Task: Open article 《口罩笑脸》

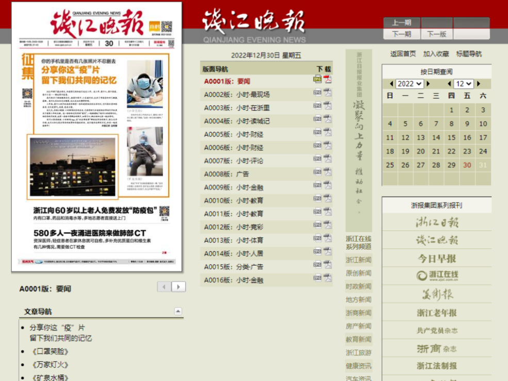Action: tap(50, 352)
